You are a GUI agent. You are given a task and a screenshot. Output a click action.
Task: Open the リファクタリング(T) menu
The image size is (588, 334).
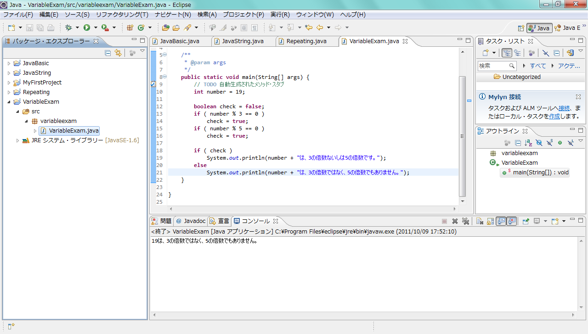click(x=122, y=15)
